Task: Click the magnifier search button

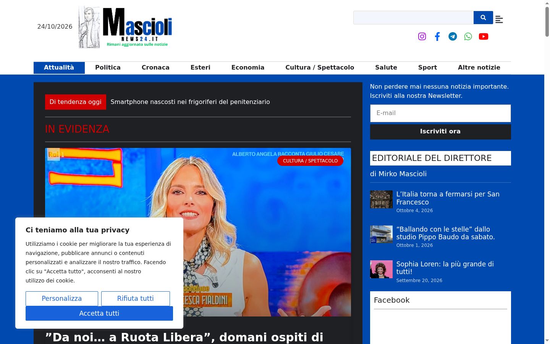Action: 483,18
